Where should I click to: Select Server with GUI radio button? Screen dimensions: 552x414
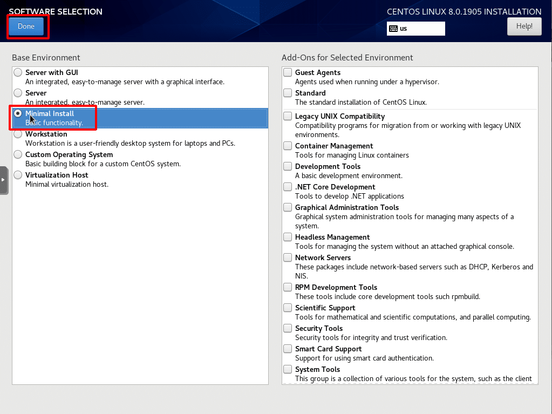(x=18, y=72)
